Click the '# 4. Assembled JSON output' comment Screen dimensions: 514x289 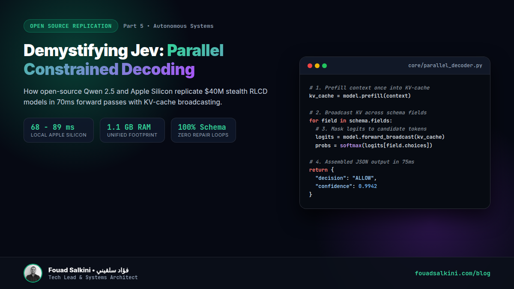coord(362,162)
